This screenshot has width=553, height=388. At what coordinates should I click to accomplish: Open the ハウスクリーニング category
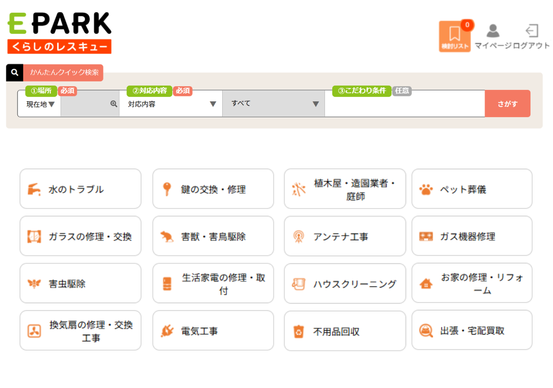(x=345, y=284)
